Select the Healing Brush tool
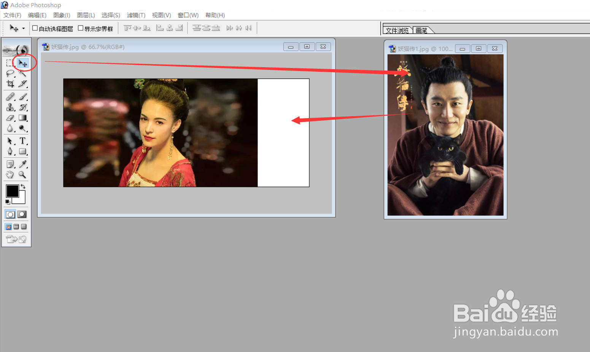Viewport: 590px width, 352px height. [10, 97]
